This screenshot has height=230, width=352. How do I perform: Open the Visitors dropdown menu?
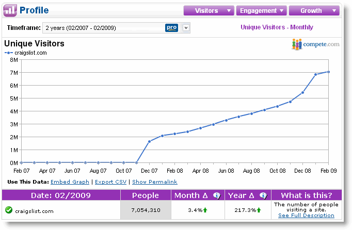click(209, 10)
